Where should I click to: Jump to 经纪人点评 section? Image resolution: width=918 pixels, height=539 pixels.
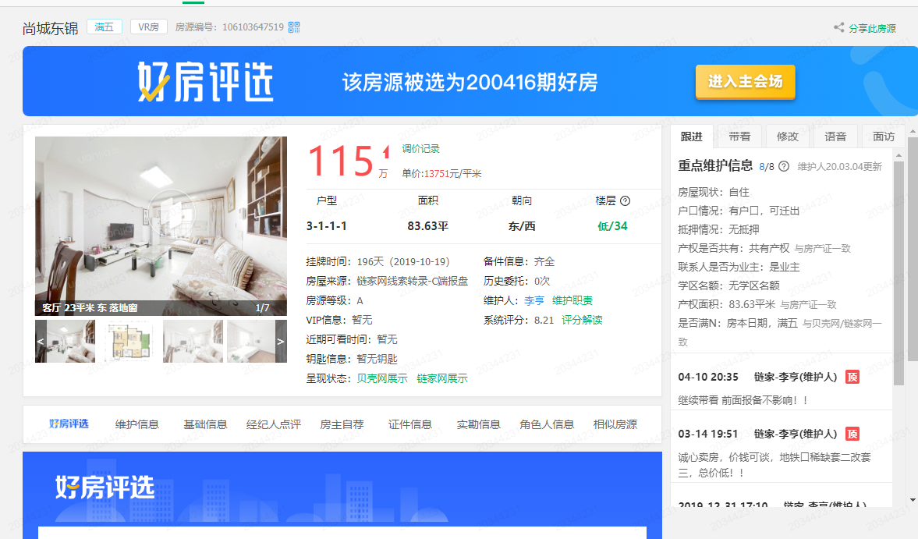click(x=273, y=424)
